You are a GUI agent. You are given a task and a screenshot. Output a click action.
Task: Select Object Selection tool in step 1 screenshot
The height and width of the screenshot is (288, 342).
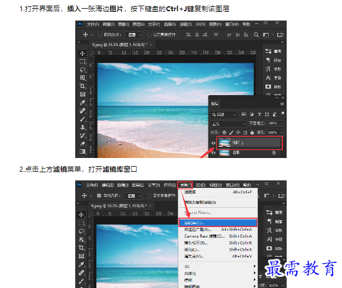[x=83, y=78]
